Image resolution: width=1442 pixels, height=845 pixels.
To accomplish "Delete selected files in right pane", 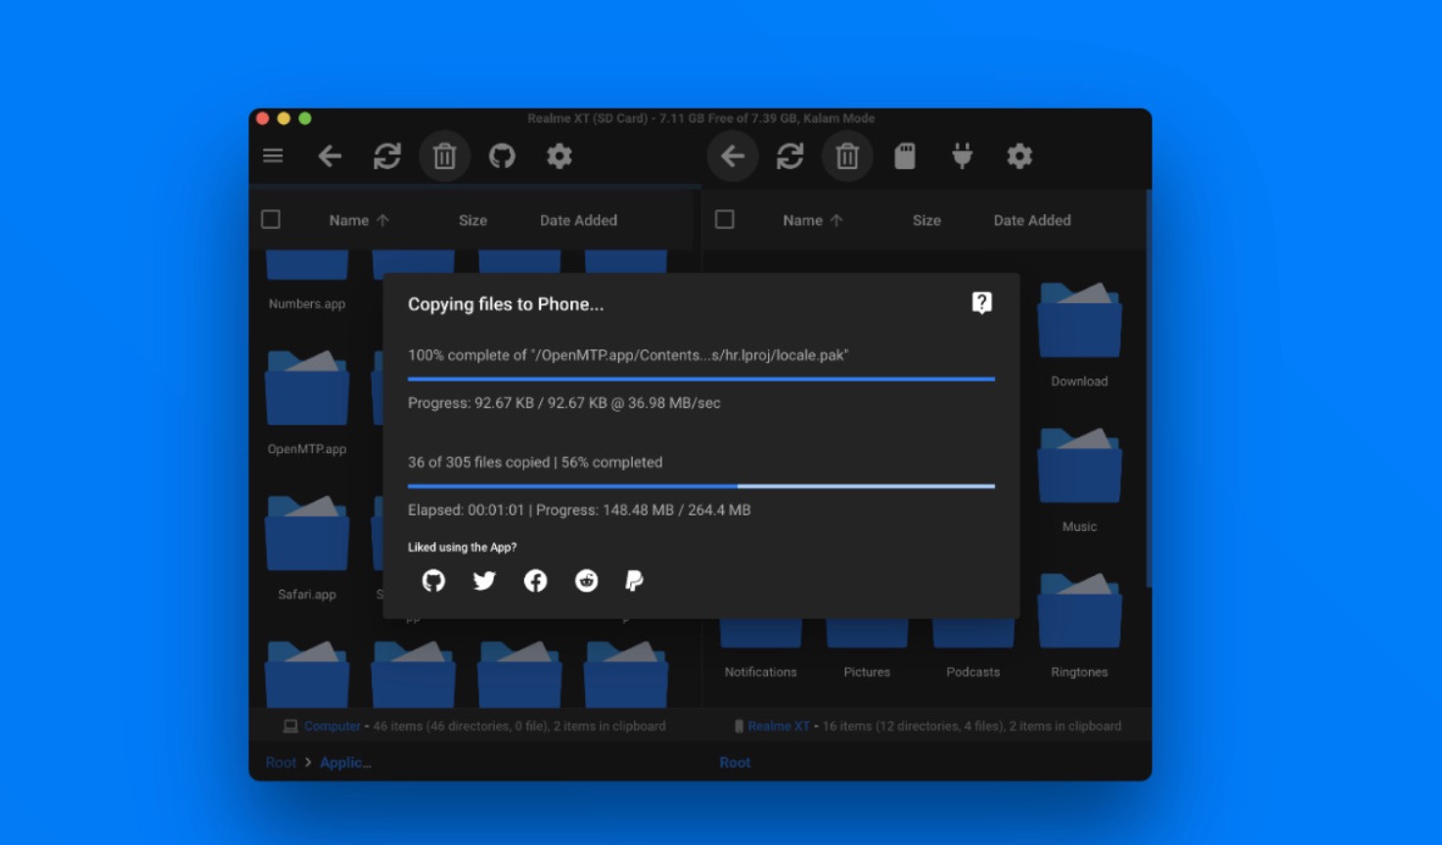I will click(847, 156).
